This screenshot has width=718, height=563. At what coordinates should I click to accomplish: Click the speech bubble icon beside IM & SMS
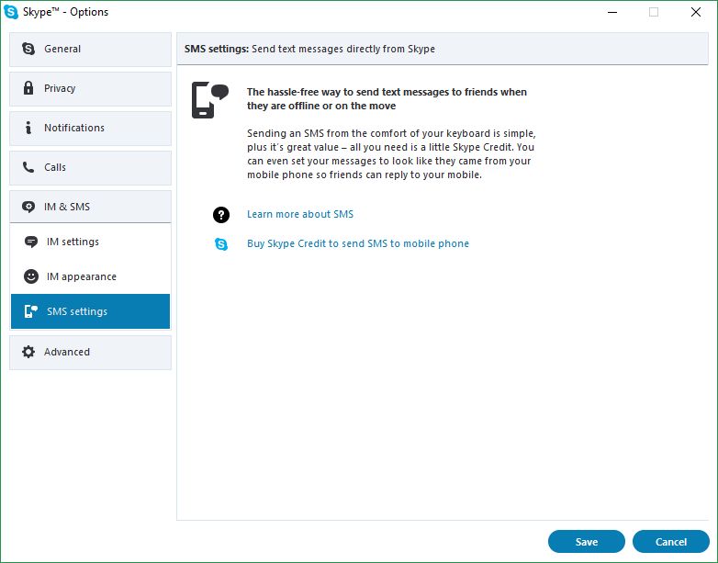tap(28, 207)
